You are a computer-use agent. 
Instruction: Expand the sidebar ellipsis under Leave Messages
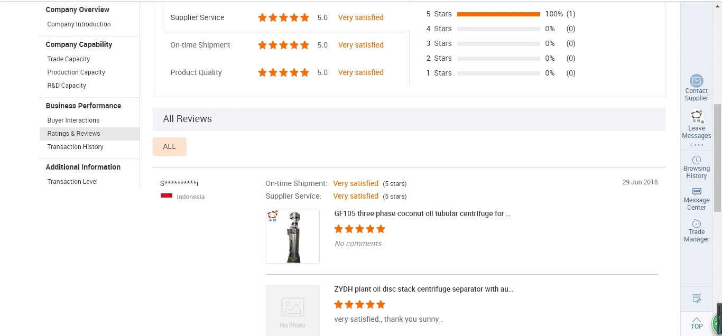coord(697,145)
